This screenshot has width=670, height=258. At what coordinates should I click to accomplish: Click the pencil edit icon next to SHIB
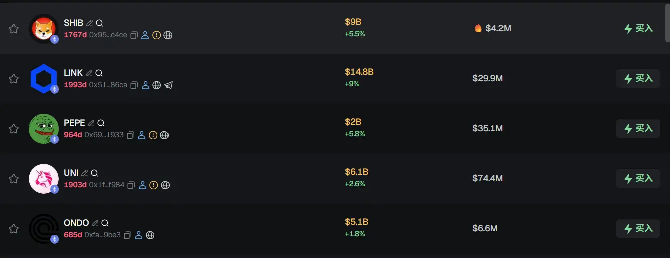pyautogui.click(x=89, y=23)
